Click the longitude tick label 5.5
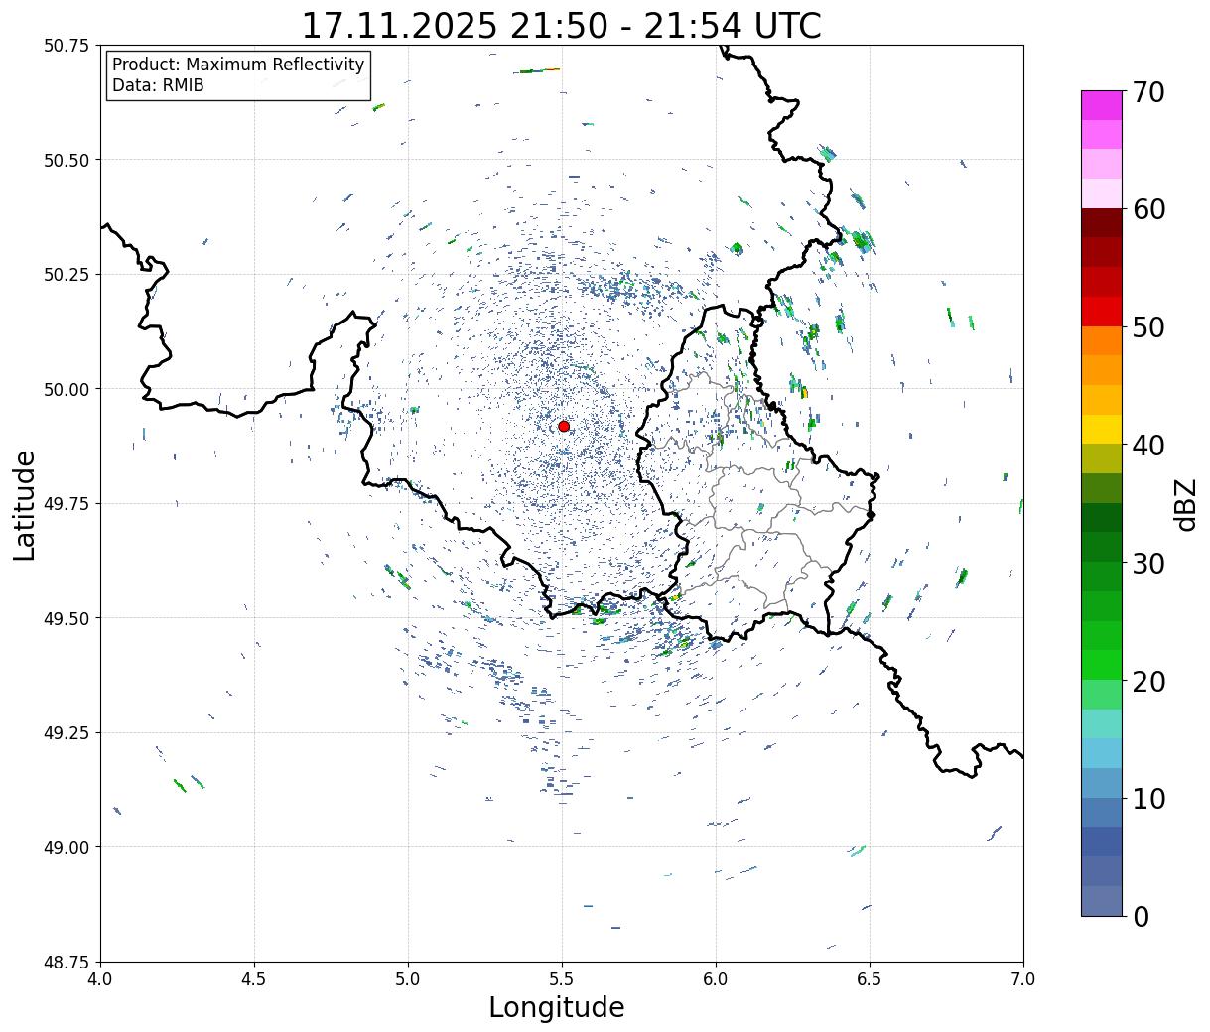 click(562, 979)
